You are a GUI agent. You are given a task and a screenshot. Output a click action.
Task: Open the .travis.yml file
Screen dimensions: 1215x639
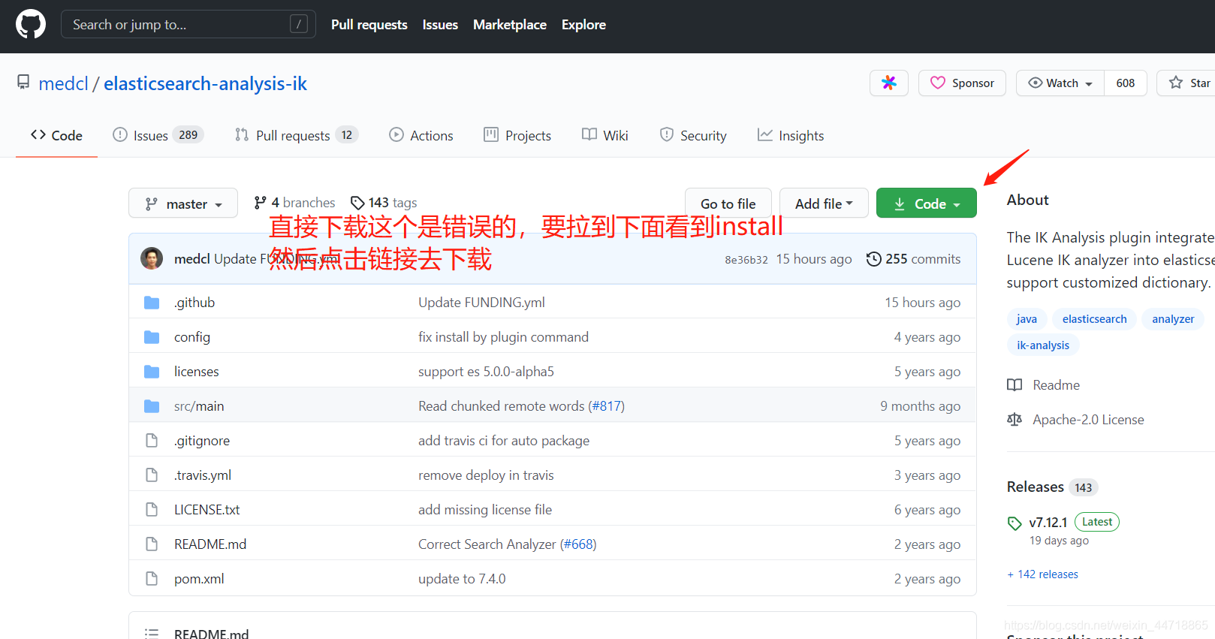pyautogui.click(x=203, y=475)
